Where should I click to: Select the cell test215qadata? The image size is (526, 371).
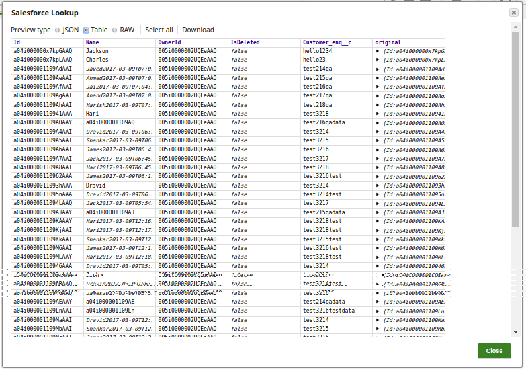tap(337, 212)
